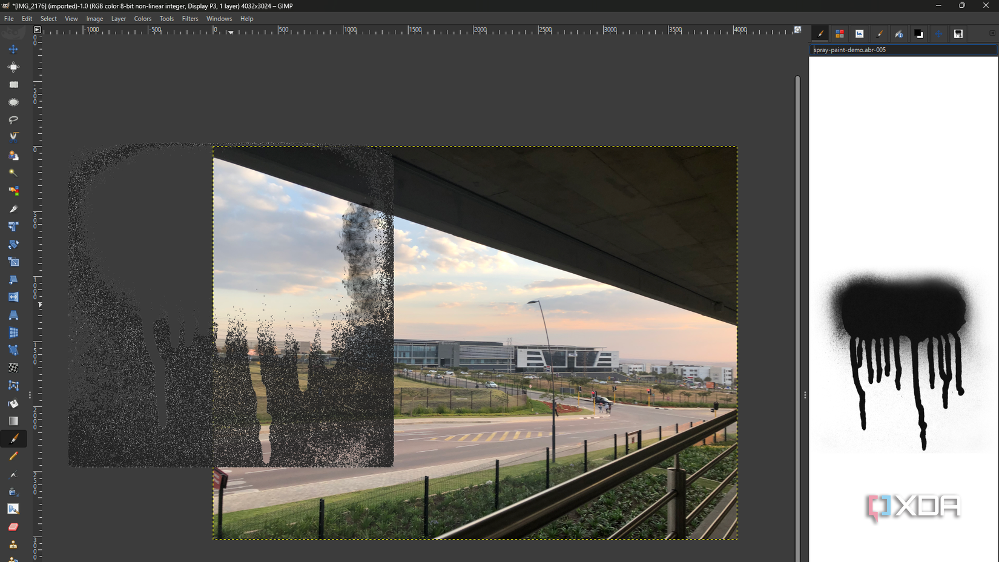Open the Edit menu

pyautogui.click(x=27, y=19)
